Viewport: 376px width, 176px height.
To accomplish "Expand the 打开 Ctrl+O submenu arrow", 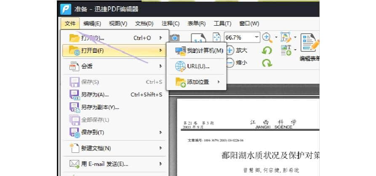I will tap(161, 37).
